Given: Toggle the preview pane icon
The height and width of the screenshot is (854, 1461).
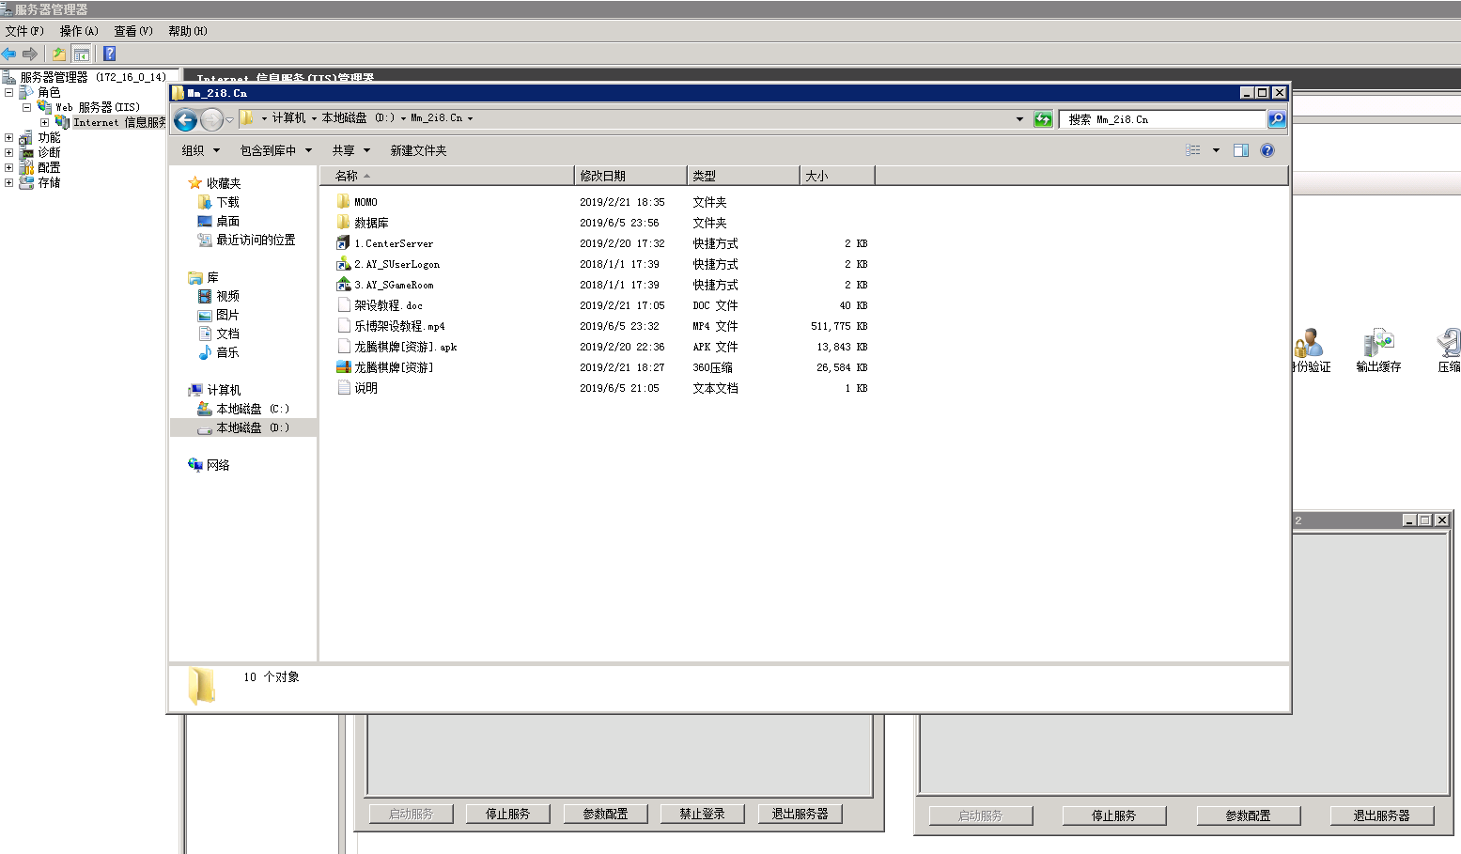Looking at the screenshot, I should [x=1241, y=150].
